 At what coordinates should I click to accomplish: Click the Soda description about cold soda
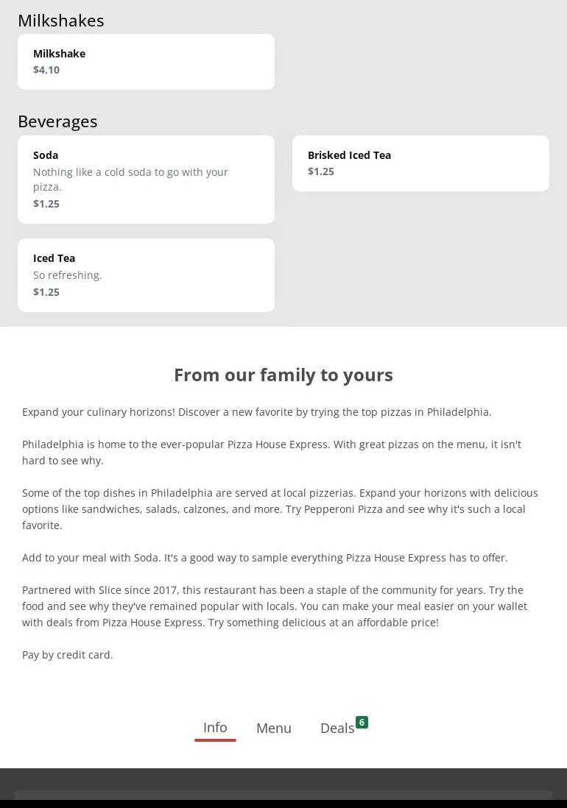[x=130, y=179]
